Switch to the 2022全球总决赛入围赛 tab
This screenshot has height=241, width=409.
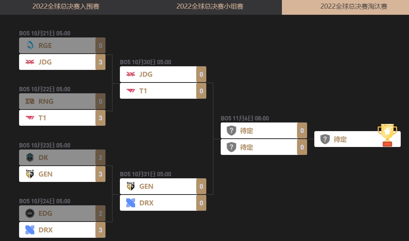click(x=67, y=6)
